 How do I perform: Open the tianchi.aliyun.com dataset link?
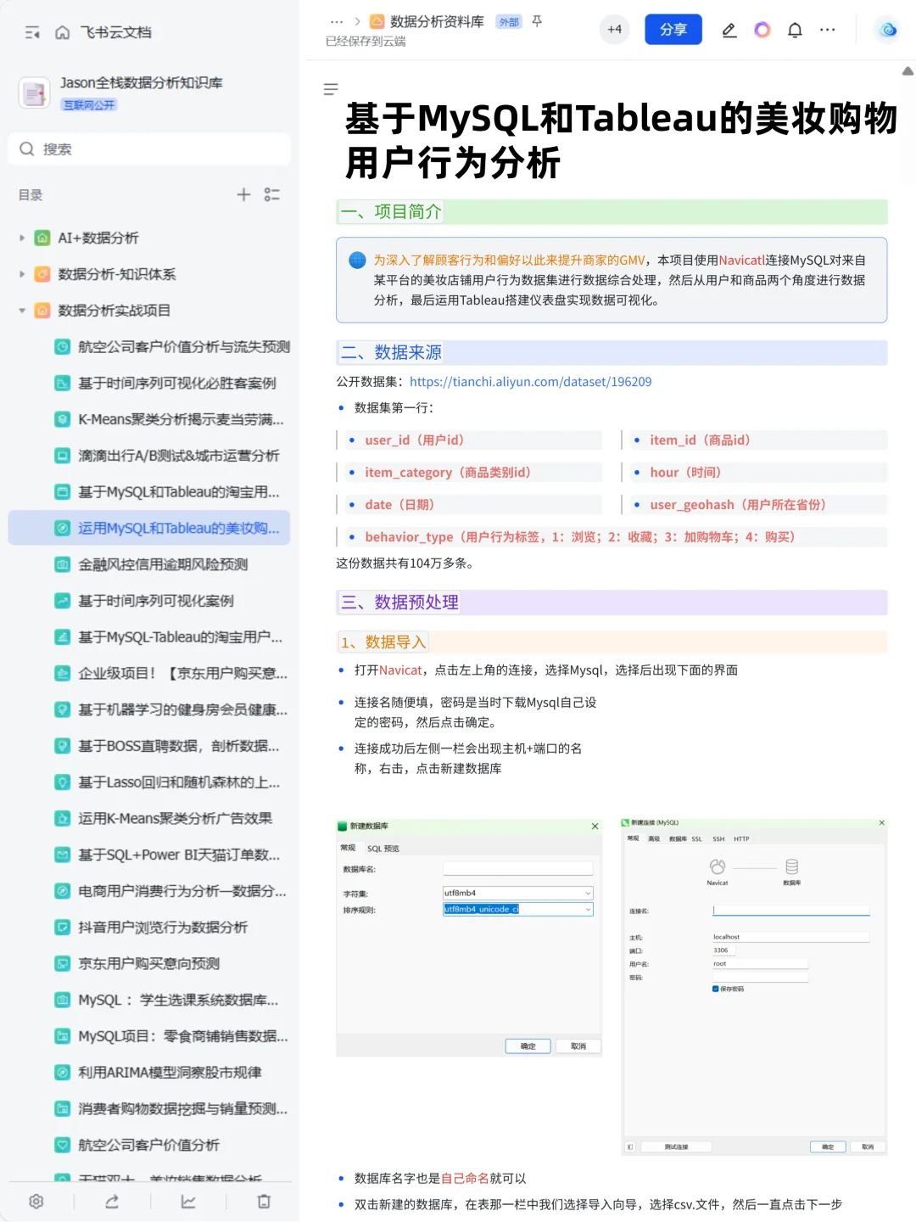point(529,382)
